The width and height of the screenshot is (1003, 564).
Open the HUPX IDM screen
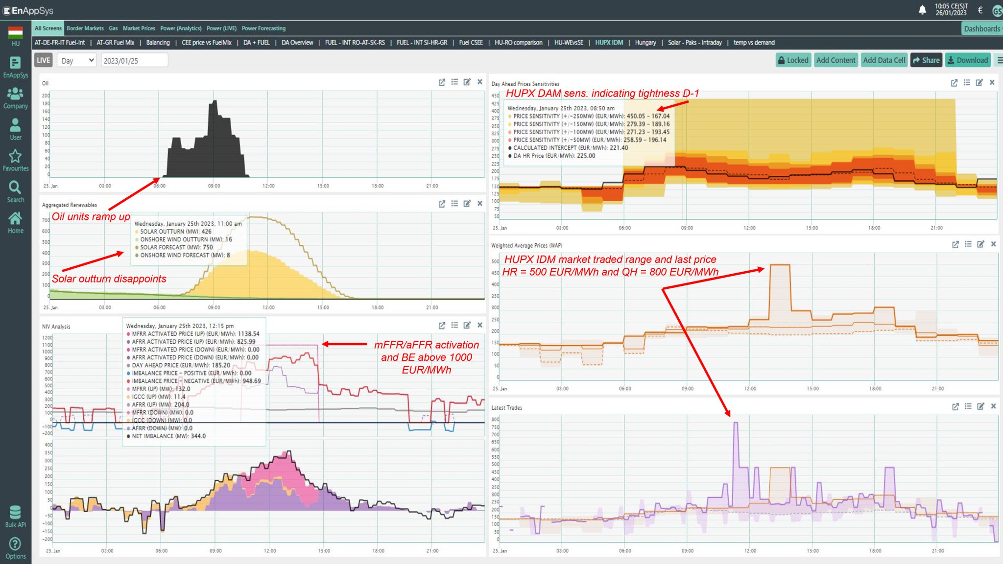point(609,43)
